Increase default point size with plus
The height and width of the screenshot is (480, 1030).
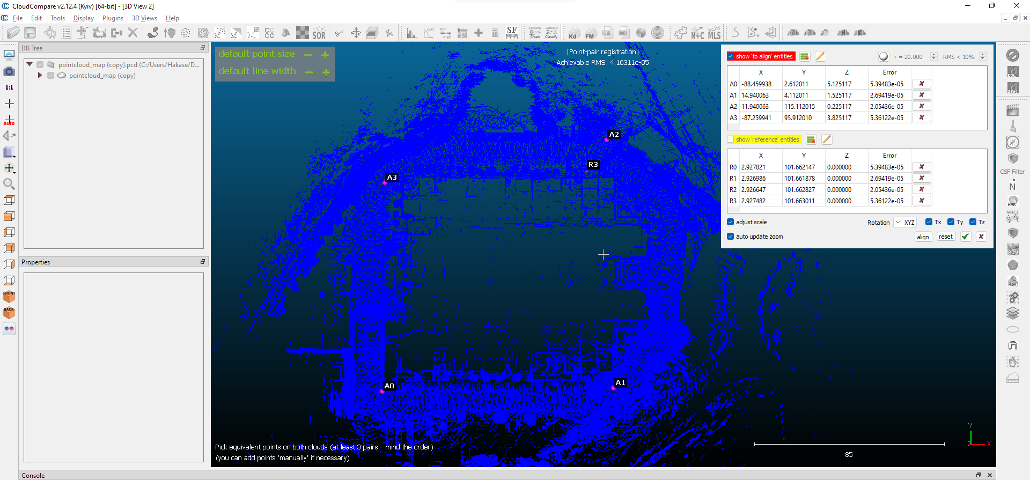click(325, 55)
